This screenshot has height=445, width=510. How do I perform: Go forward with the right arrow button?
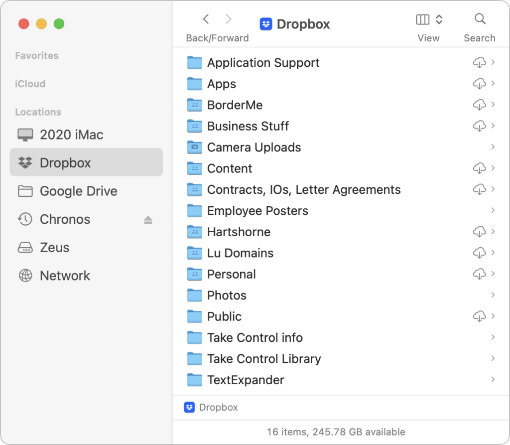[228, 19]
